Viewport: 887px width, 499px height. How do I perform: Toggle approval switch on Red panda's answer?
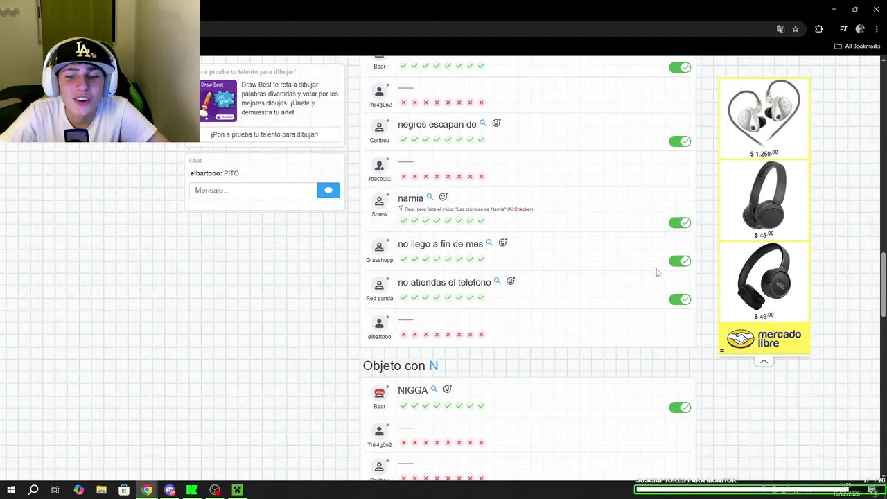click(680, 299)
